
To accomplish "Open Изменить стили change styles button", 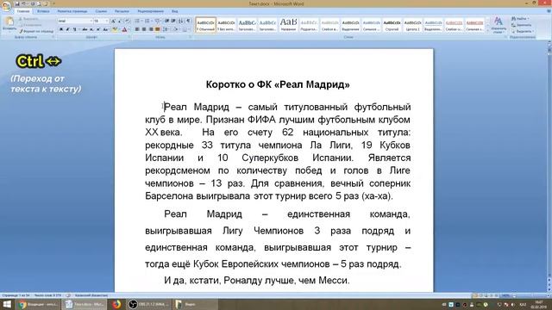I will click(499, 25).
